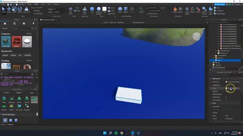
Task: Click the Run Script button
Action: (210, 11)
